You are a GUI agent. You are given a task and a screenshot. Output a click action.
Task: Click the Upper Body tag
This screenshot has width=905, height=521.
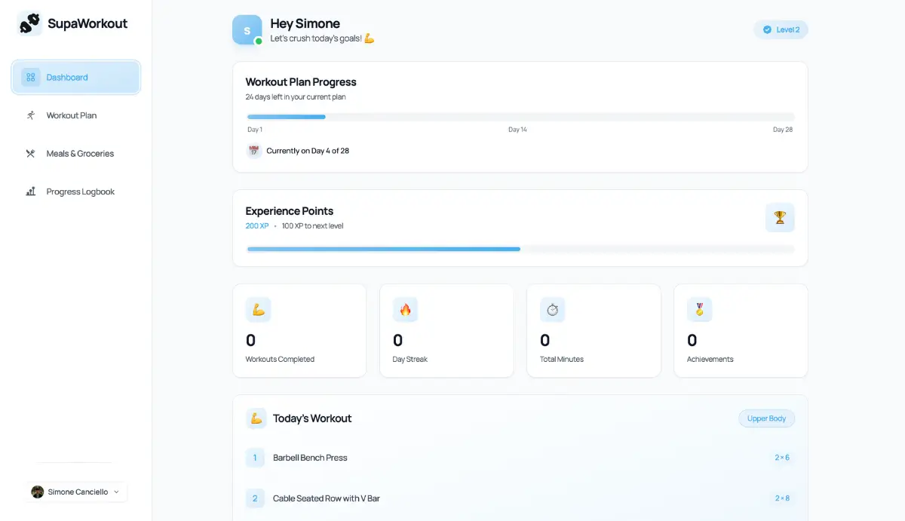tap(766, 418)
